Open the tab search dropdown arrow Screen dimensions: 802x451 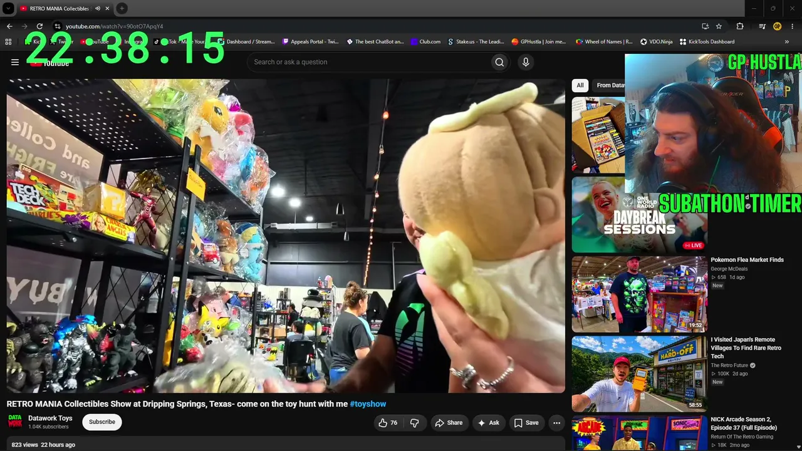pyautogui.click(x=8, y=9)
